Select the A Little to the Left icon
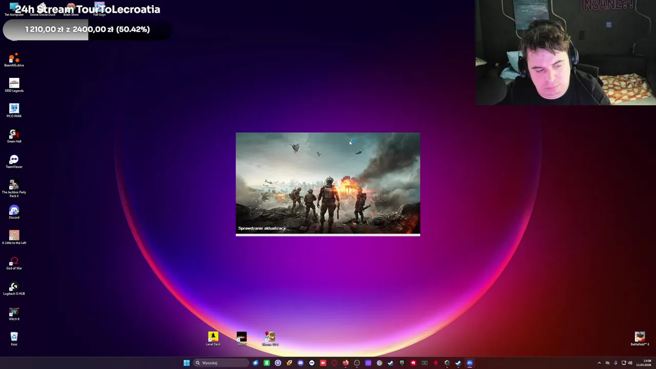Viewport: 656px width, 369px height. click(x=14, y=237)
